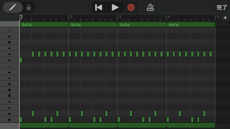Select the kick note on bar 2 downbeat

click(70, 120)
